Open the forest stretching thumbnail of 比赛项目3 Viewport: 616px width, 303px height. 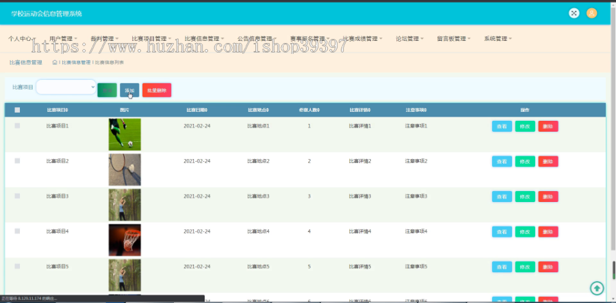coord(125,205)
